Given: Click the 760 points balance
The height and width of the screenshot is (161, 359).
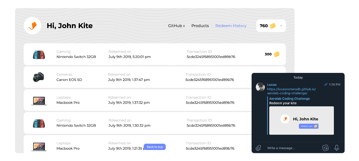Looking at the screenshot, I should [x=264, y=26].
